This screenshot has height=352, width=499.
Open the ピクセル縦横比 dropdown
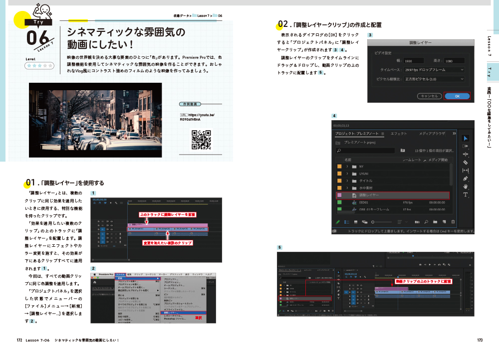pos(434,79)
